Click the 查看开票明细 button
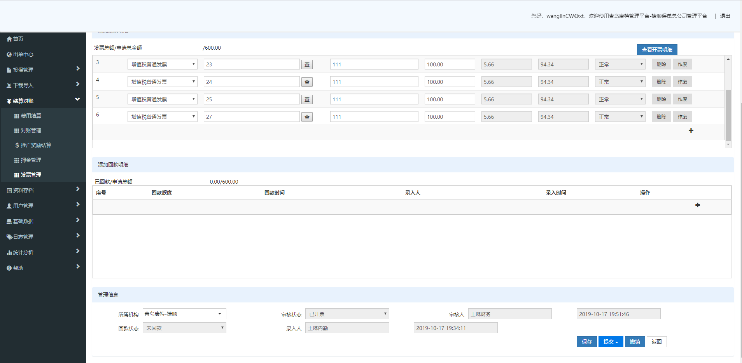 pos(657,50)
